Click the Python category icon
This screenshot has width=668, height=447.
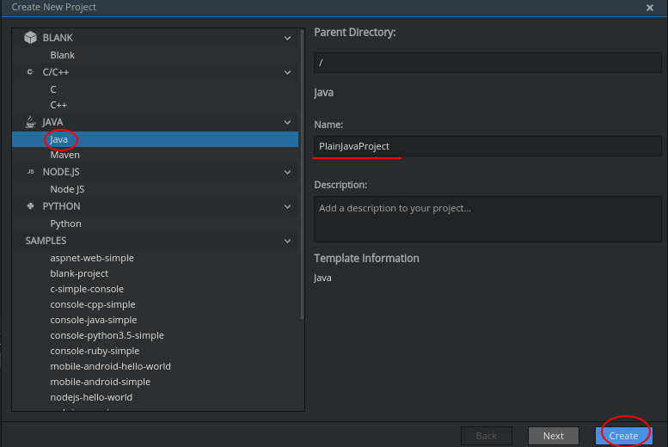30,206
